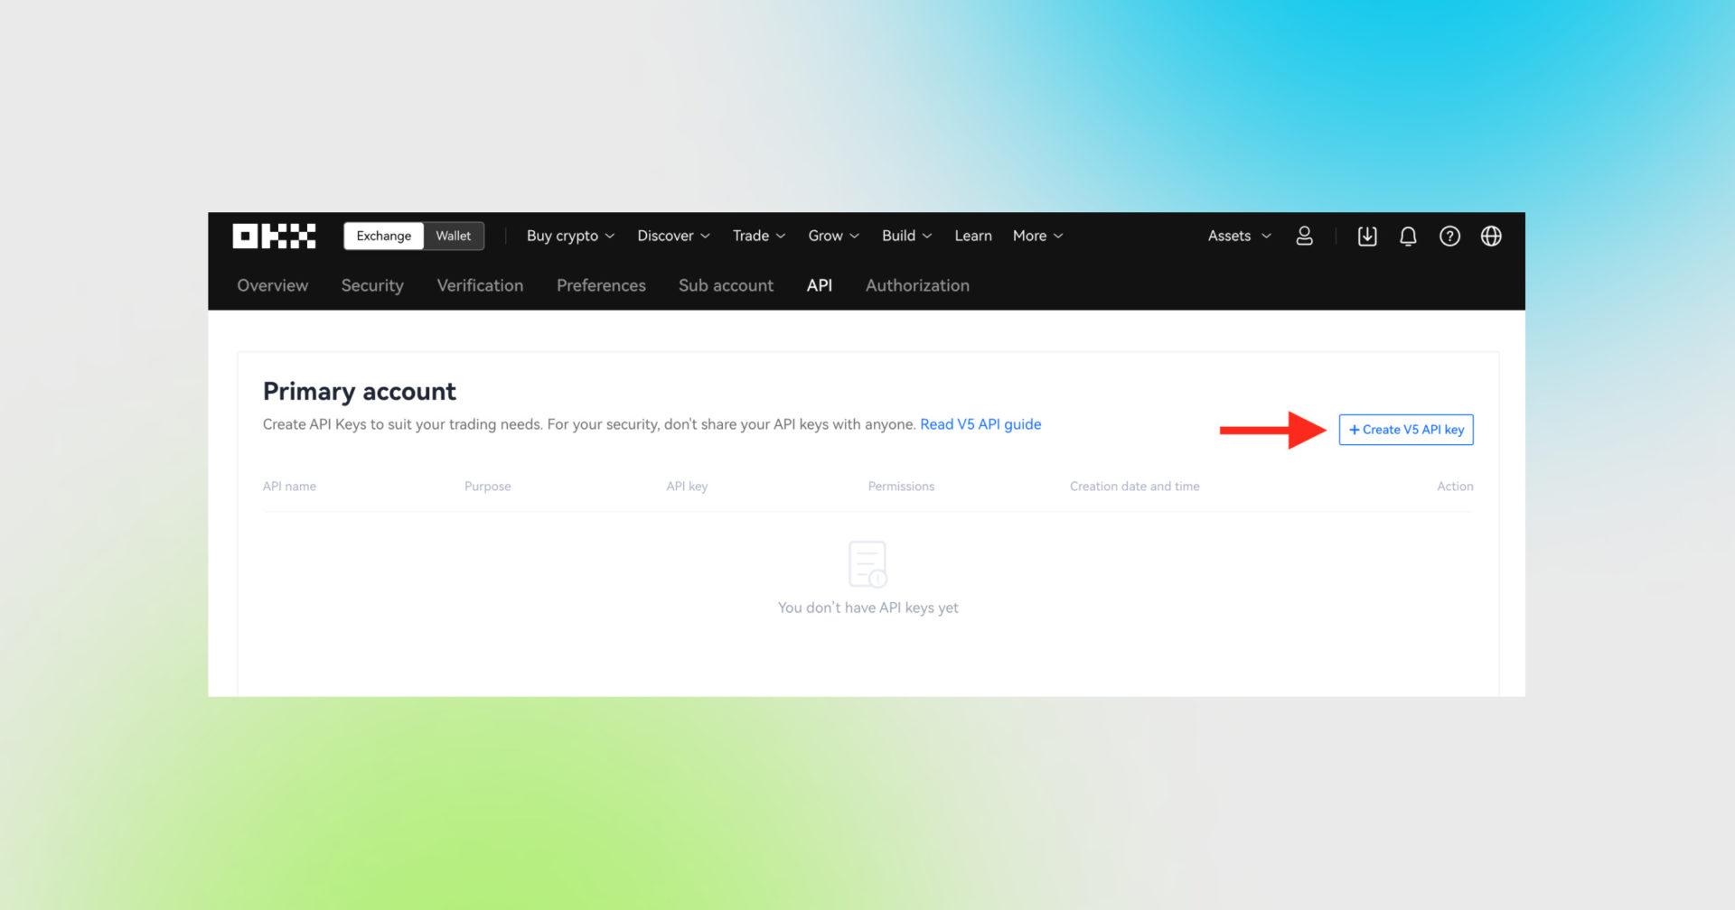Click the Action column header
This screenshot has width=1735, height=910.
pyautogui.click(x=1455, y=486)
